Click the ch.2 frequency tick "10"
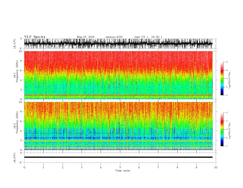Screen dimensions: 243x188 click(x=21, y=102)
